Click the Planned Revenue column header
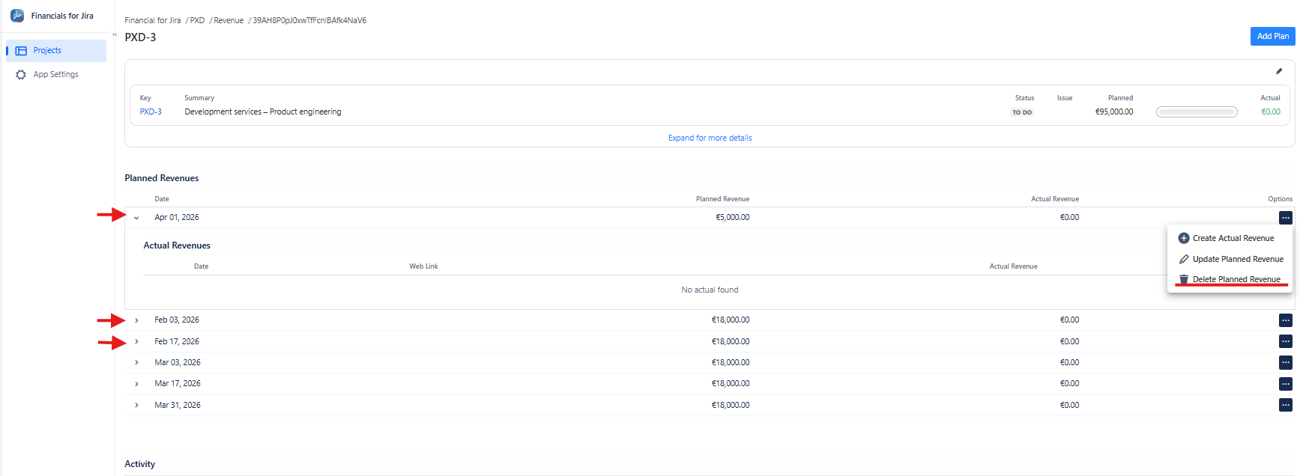 (722, 199)
